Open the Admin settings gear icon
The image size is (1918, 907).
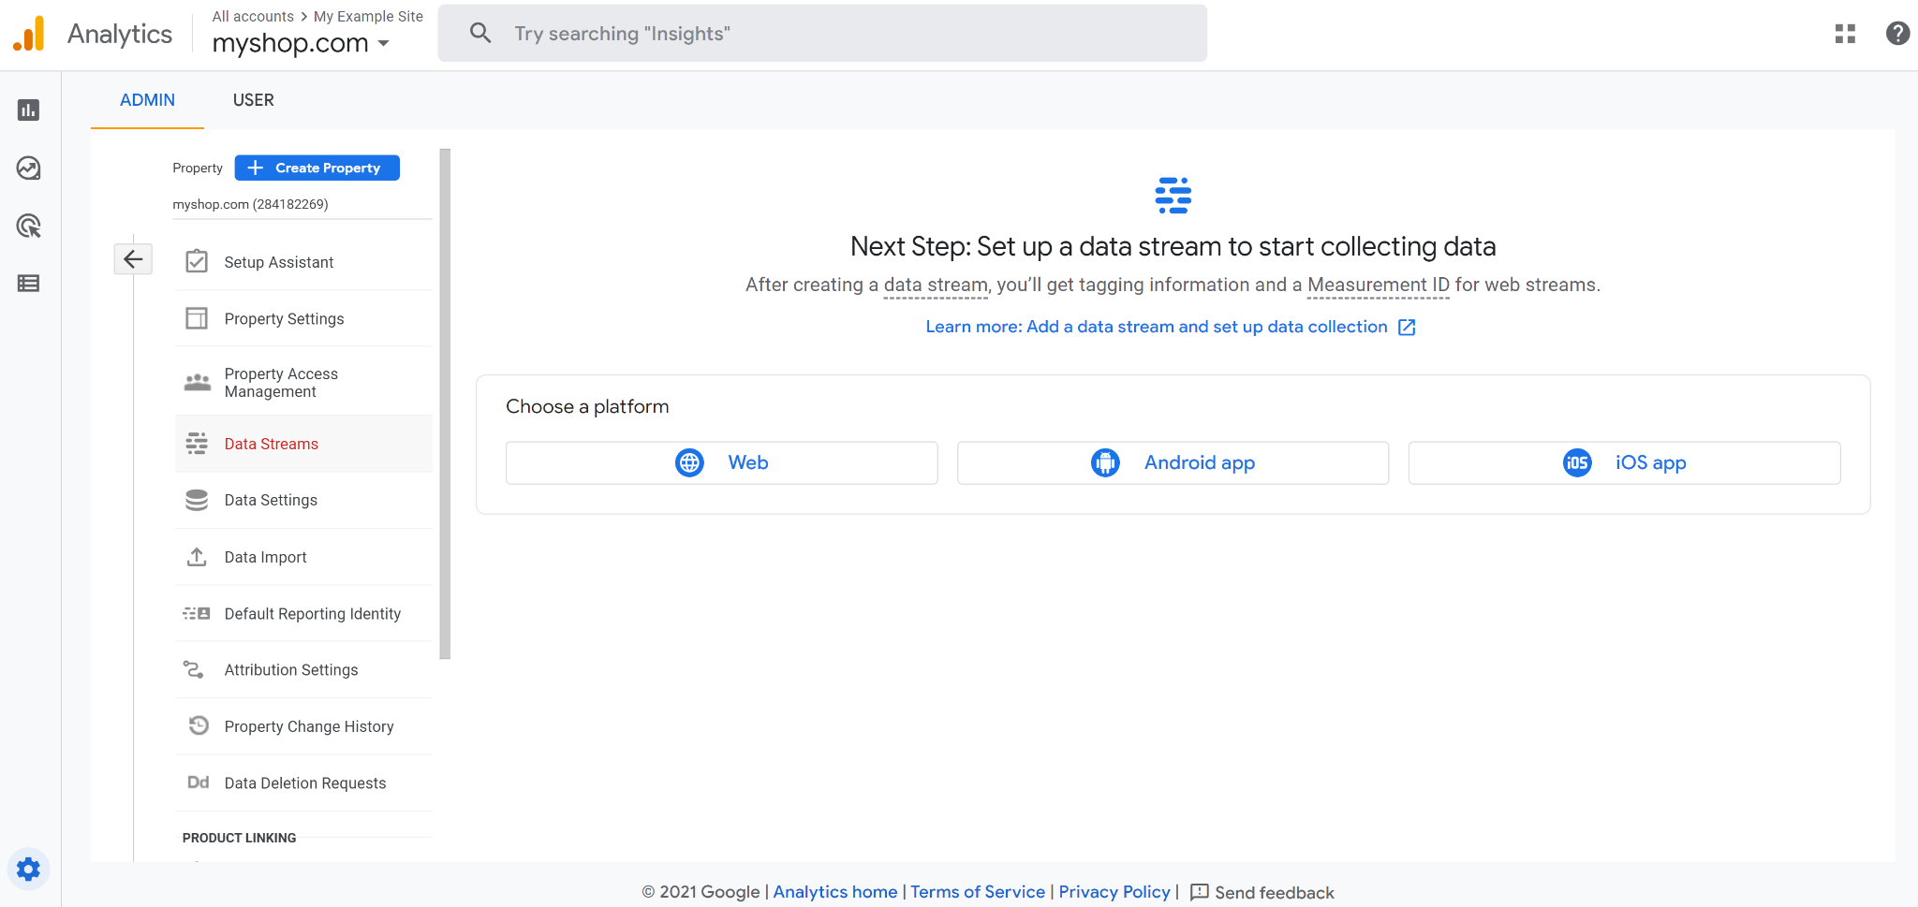[28, 869]
